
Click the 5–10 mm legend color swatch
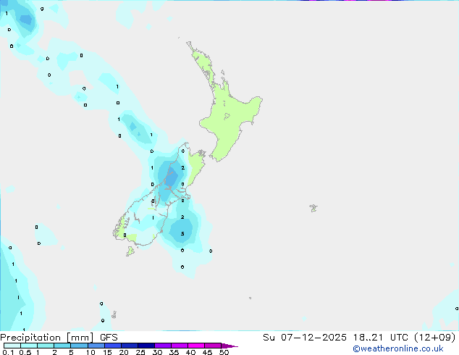coord(79,346)
